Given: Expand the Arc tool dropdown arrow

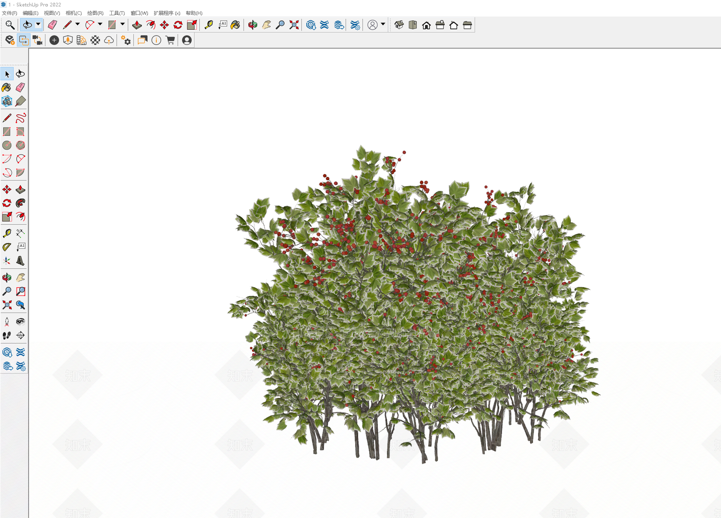Looking at the screenshot, I should click(100, 24).
